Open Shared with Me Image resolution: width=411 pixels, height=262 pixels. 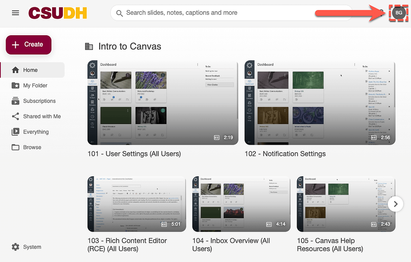[33, 117]
